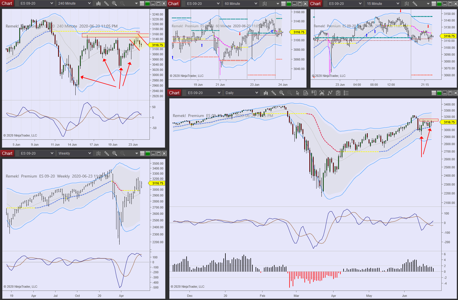Open the 240 Minute interval dropdown
The width and height of the screenshot is (458, 300).
[74, 3]
